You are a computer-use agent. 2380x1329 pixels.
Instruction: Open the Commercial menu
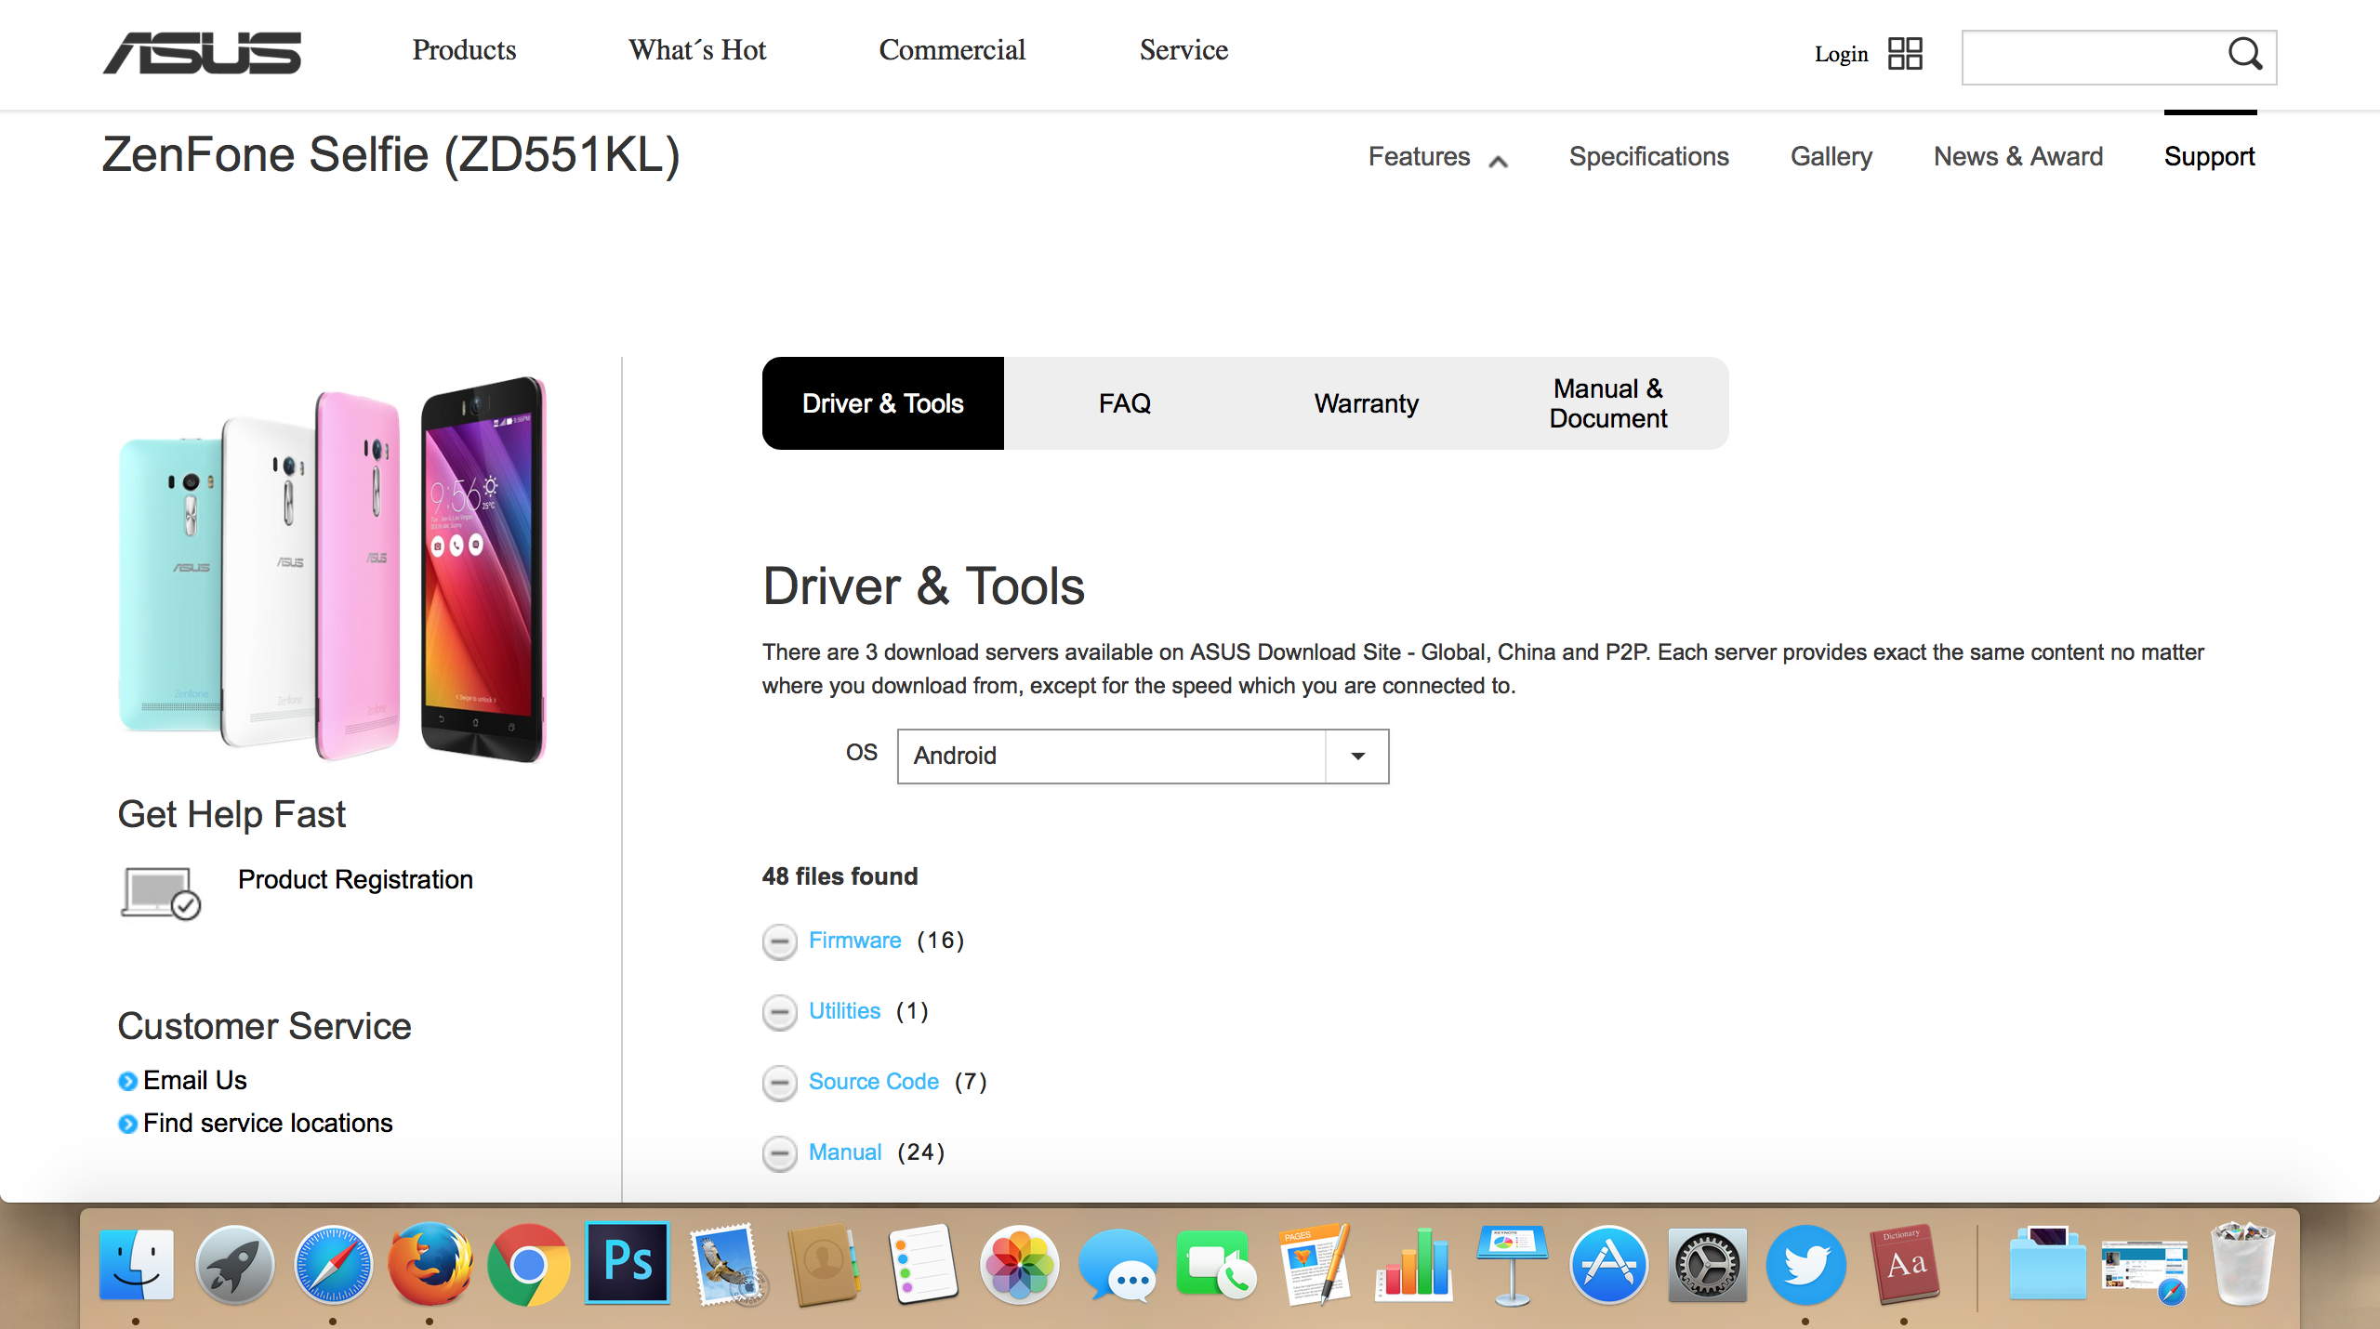coord(952,49)
